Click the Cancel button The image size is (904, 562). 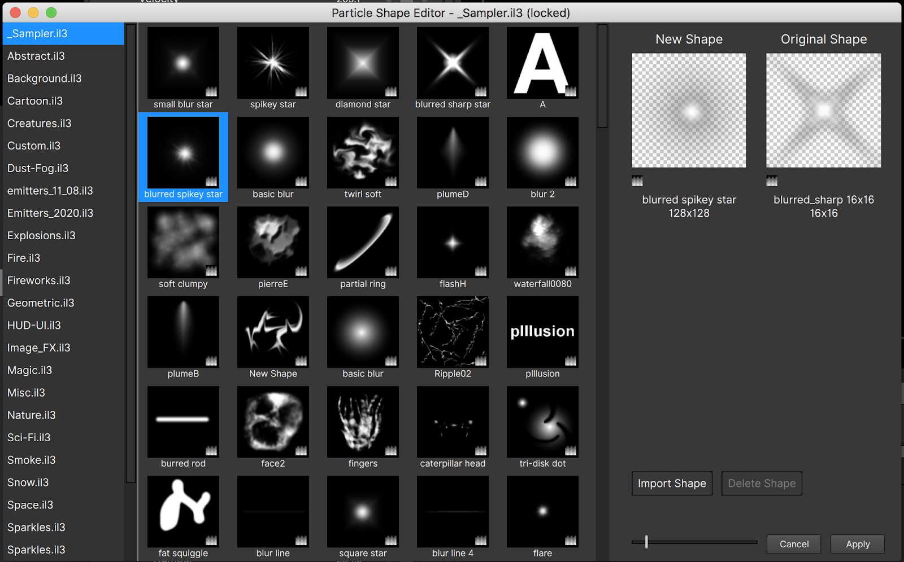click(x=794, y=544)
